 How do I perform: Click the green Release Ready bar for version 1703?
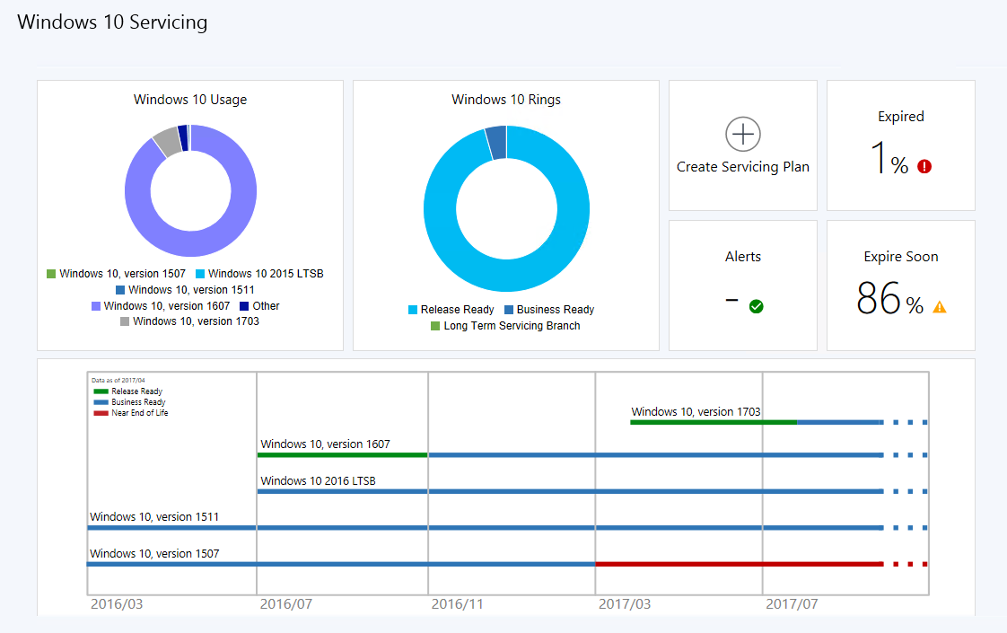pyautogui.click(x=714, y=422)
